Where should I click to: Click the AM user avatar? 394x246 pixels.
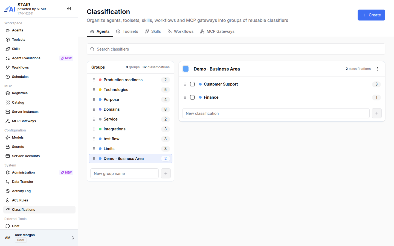pos(8,238)
